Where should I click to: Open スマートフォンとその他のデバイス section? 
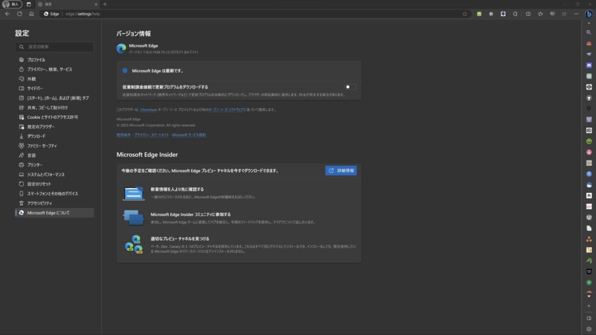pos(54,194)
